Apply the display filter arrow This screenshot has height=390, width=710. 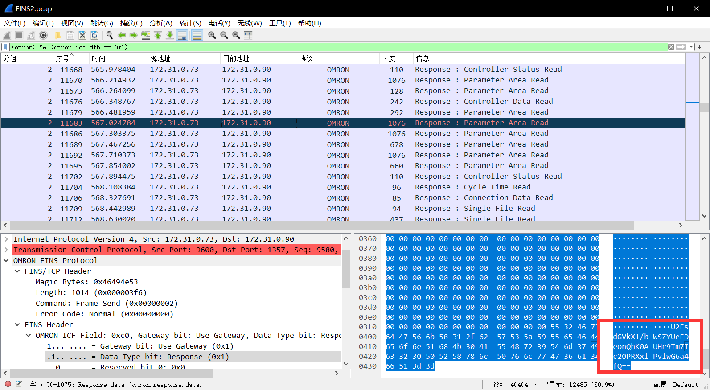click(x=681, y=47)
